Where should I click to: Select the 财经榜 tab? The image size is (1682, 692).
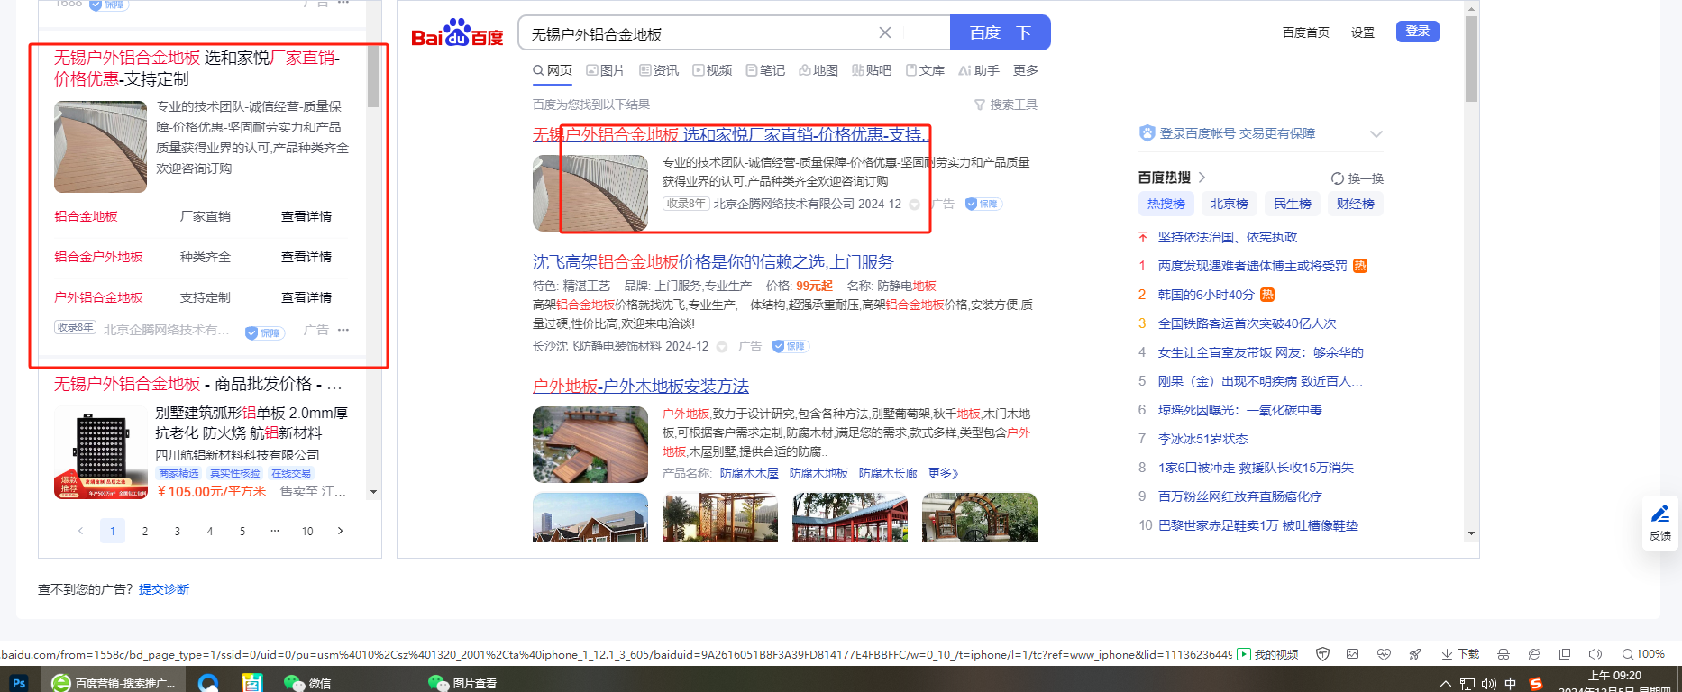click(1356, 204)
